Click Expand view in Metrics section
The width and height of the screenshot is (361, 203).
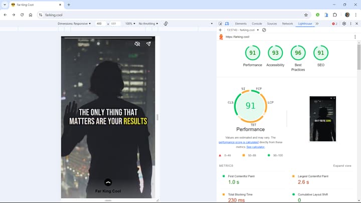(342, 166)
